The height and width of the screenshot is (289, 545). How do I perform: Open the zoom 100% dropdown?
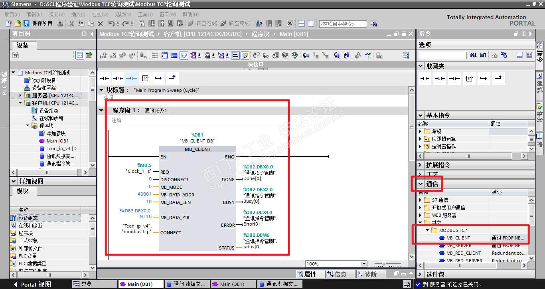click(x=363, y=264)
